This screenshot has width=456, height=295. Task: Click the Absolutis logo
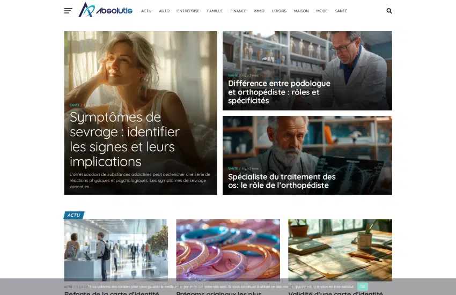(106, 10)
